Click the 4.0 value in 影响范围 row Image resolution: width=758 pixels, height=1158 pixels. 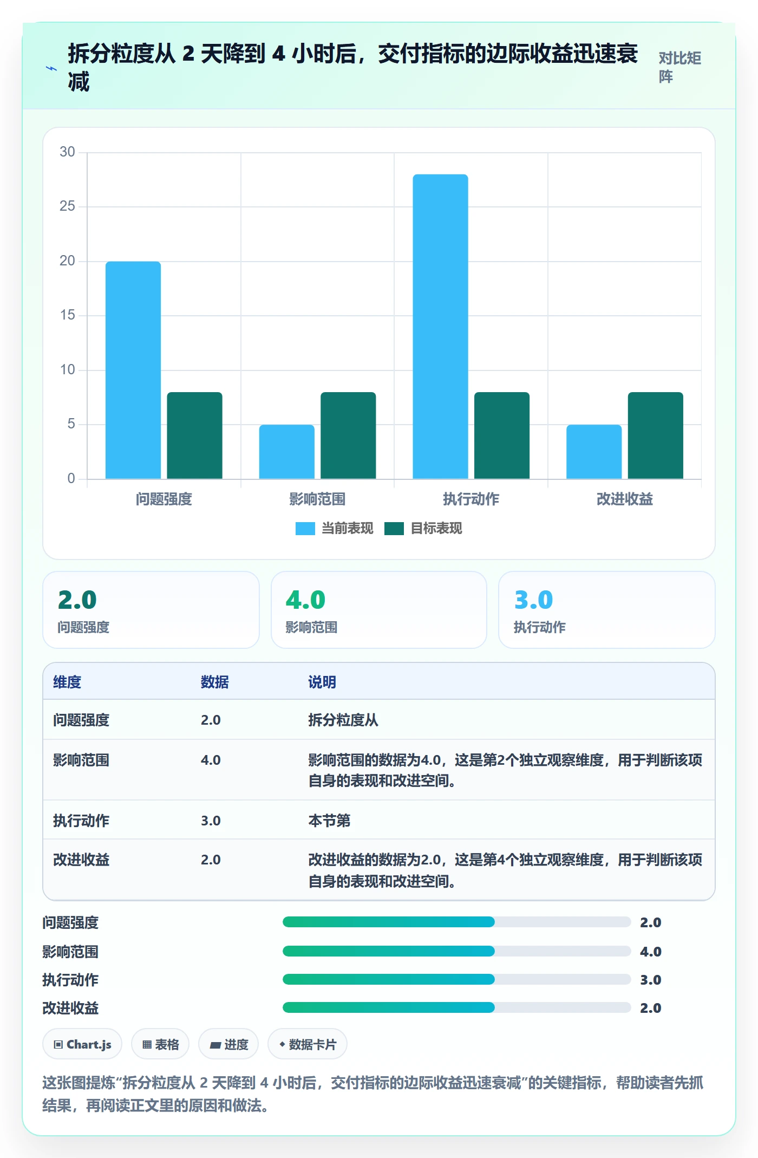pos(211,760)
